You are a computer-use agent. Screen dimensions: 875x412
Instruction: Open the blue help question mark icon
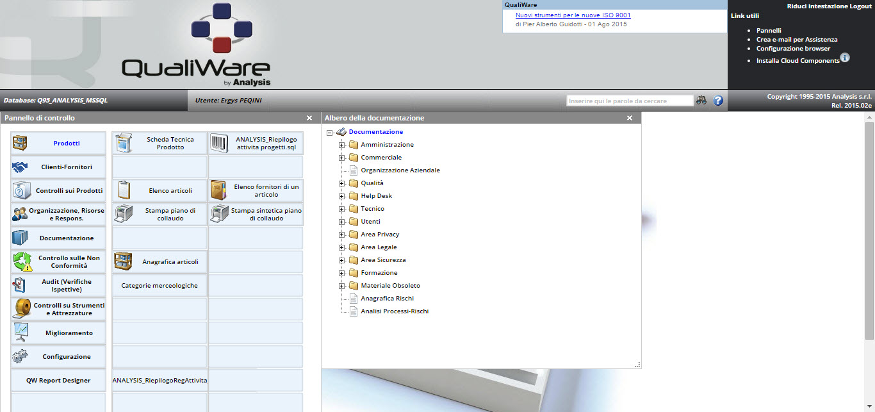[718, 101]
